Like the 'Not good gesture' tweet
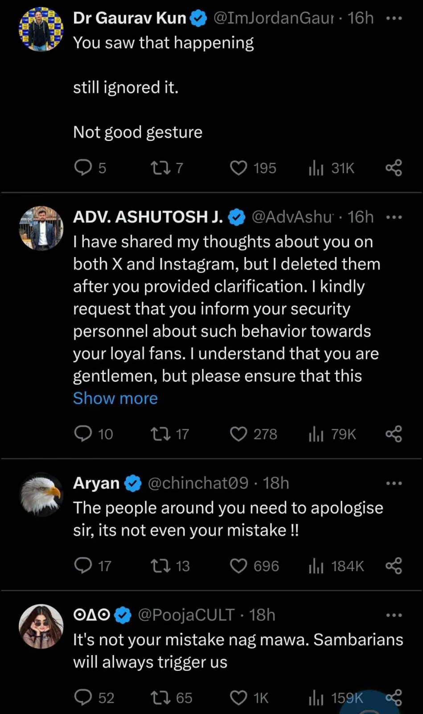This screenshot has height=714, width=423. click(238, 168)
